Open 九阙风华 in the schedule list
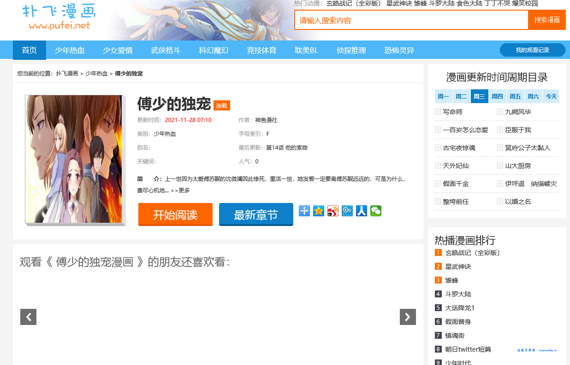570x365 pixels. [x=518, y=112]
